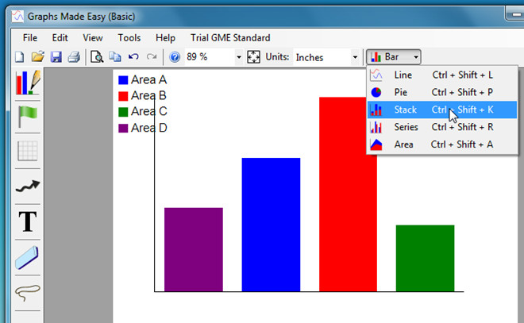The image size is (524, 323).
Task: Click the app icon in the title bar
Action: click(17, 16)
